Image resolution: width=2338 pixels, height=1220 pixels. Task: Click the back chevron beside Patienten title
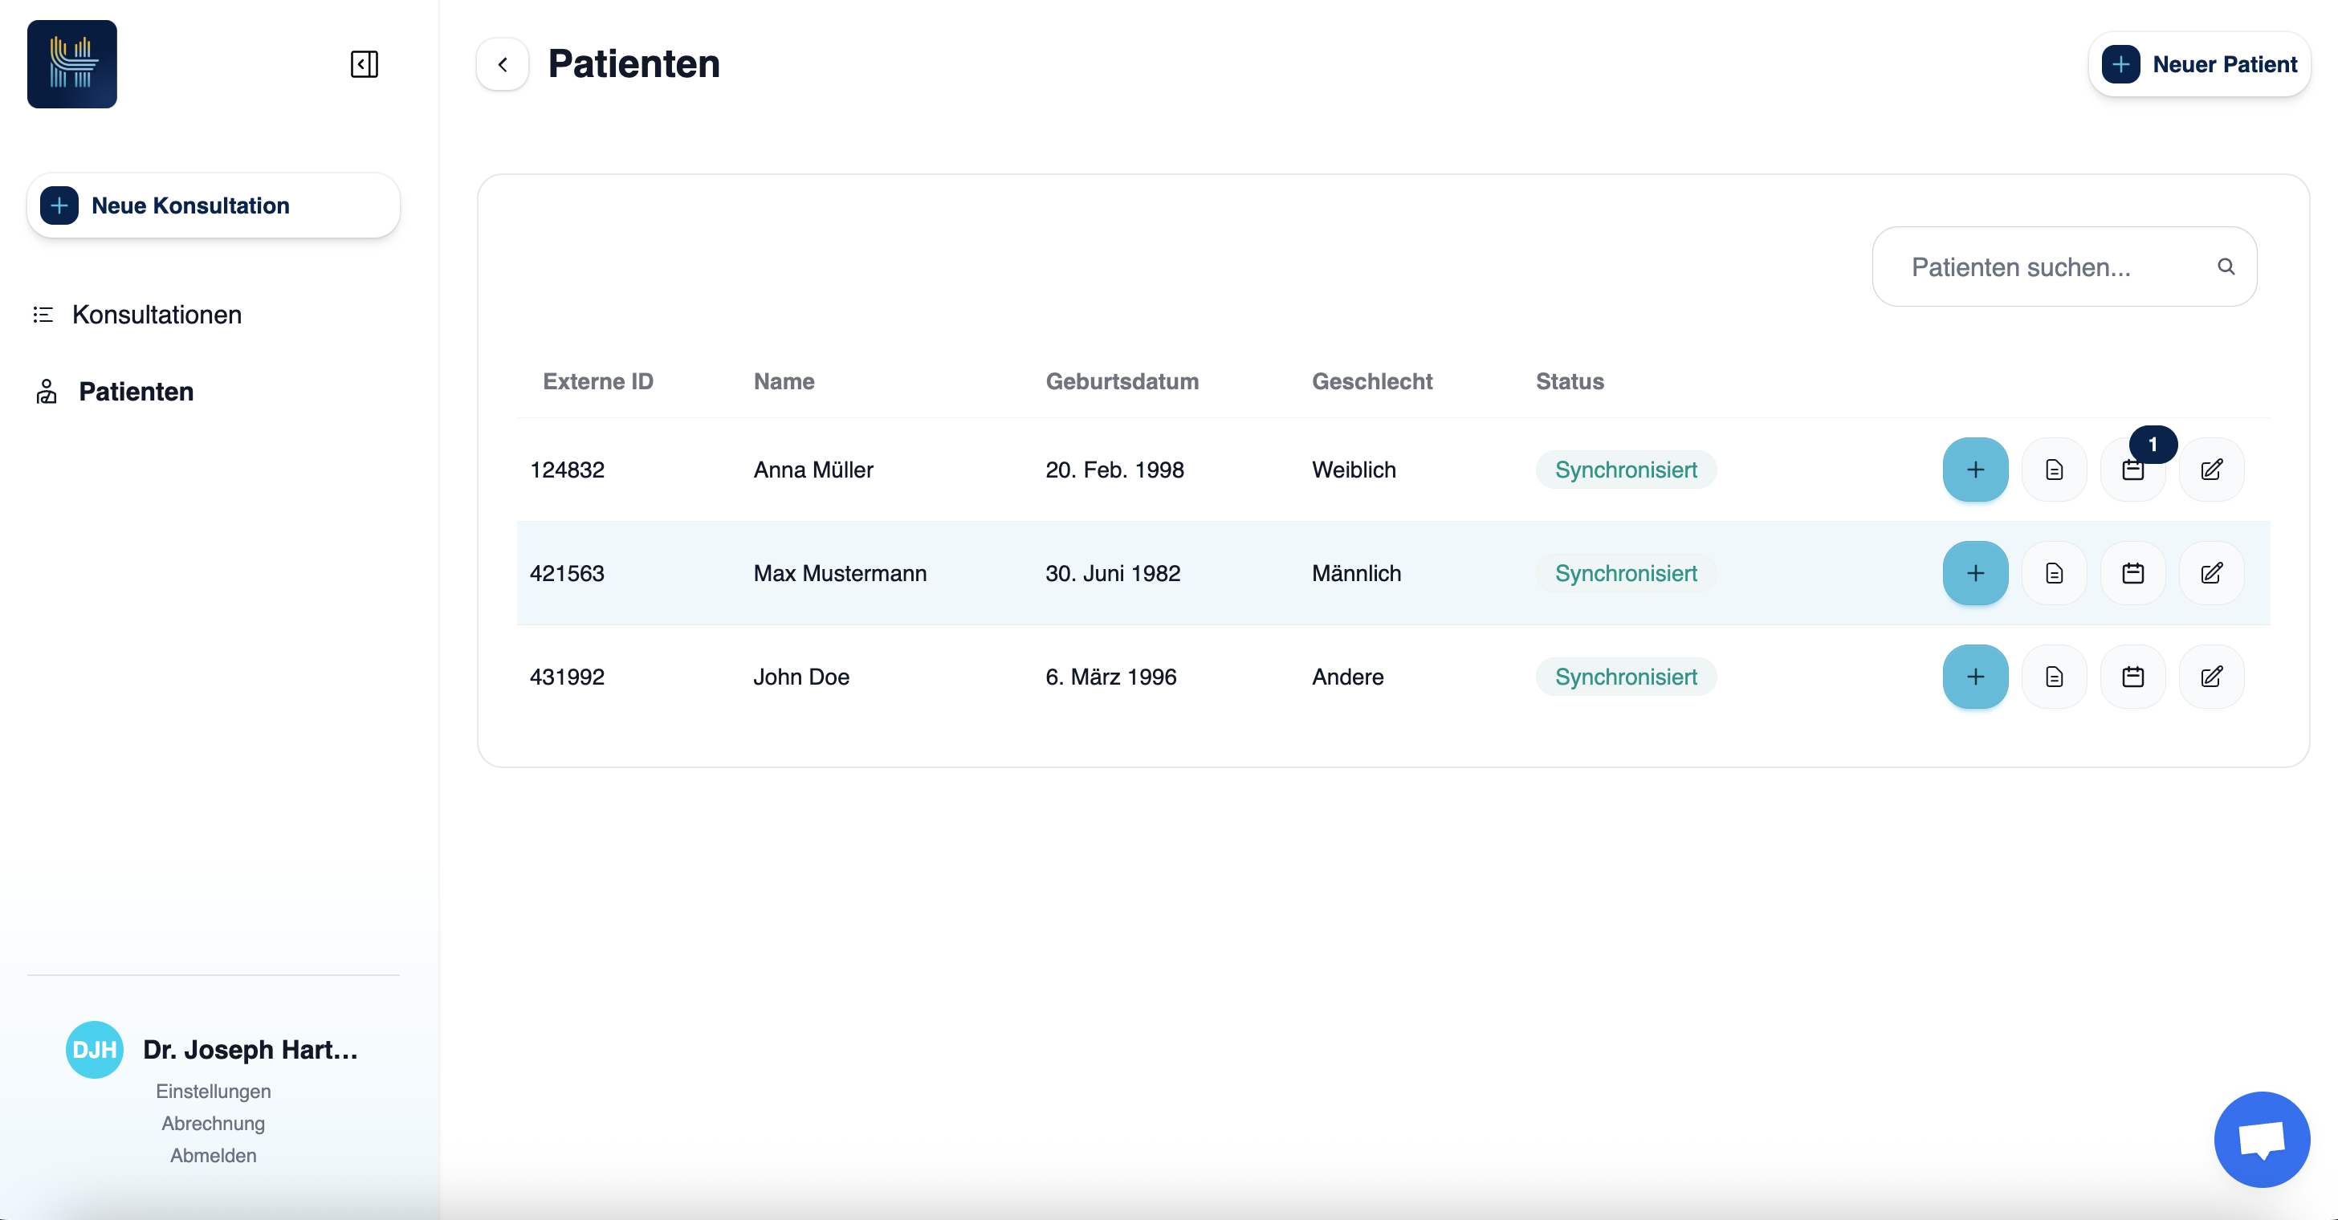503,64
